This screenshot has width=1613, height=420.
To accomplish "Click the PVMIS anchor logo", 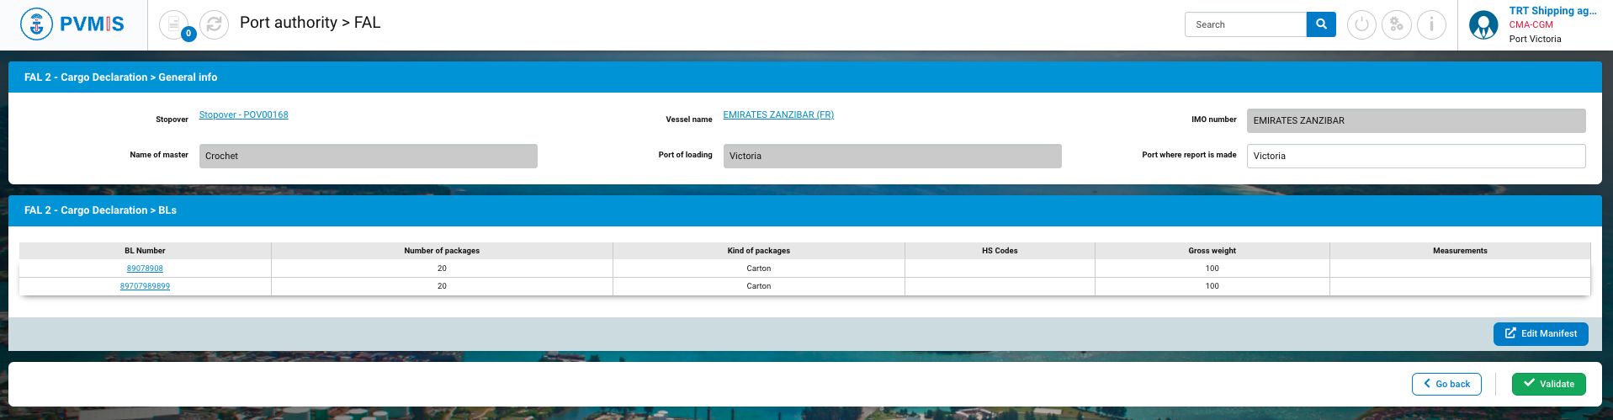I will click(x=36, y=24).
